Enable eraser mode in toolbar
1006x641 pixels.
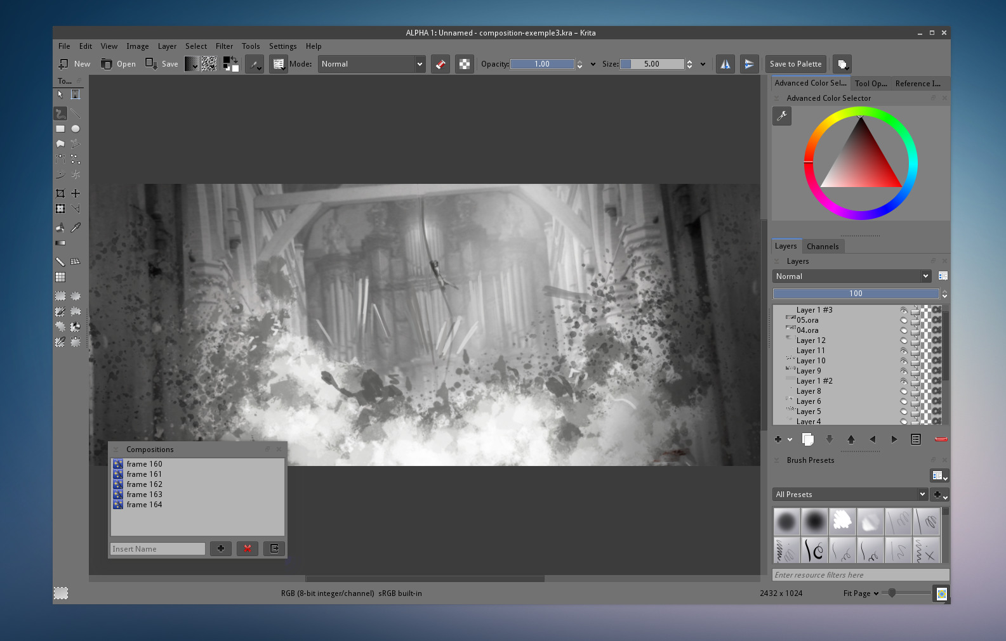point(440,64)
